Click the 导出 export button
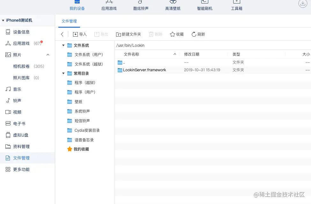This screenshot has width=311, height=204. click(x=101, y=34)
